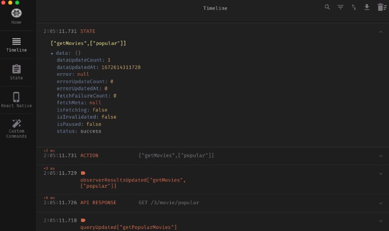Screen dimensions: 389x231
Task: Click the dataUpdatedAt value 1672614311728
Action: 121,67
